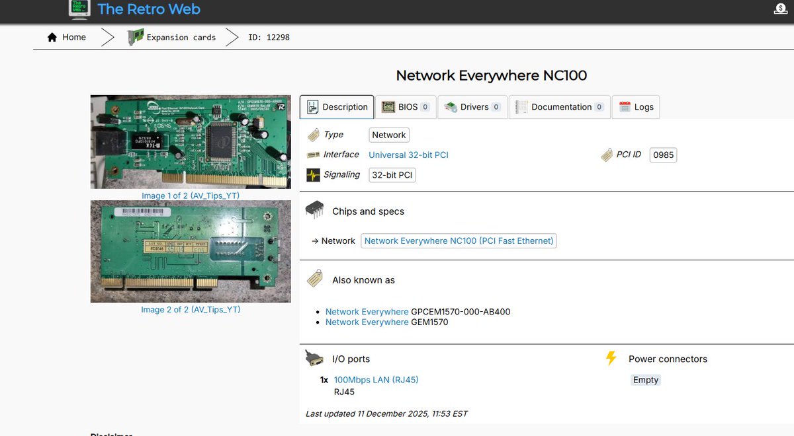Click the Documentation tab count badge
Viewport: 794px width, 436px height.
point(599,107)
